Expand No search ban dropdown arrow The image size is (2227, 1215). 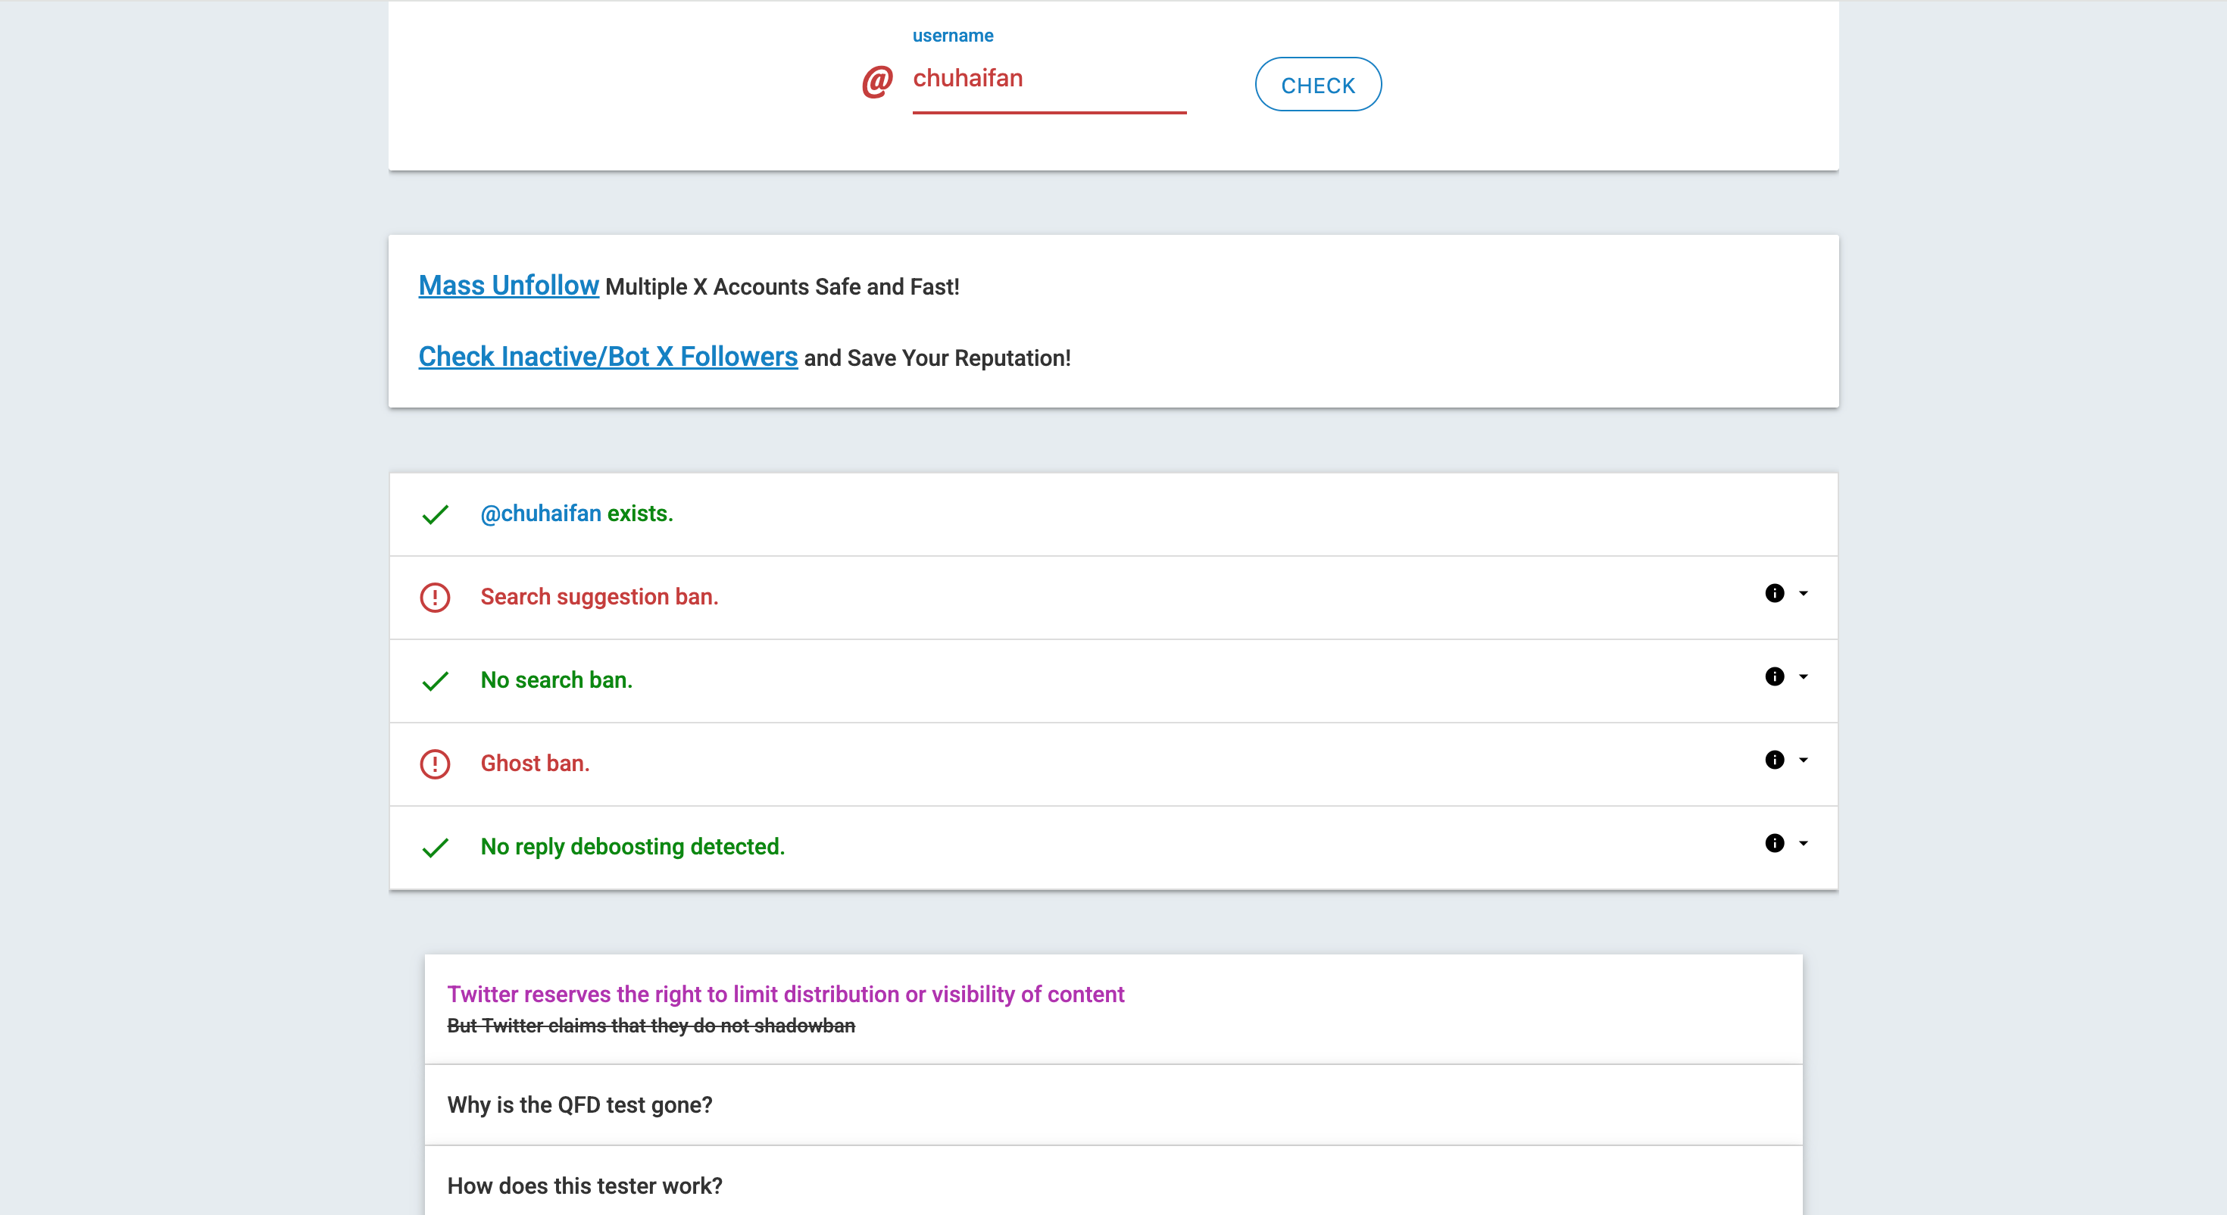point(1804,676)
